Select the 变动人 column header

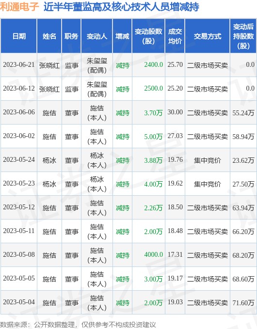[x=97, y=36]
